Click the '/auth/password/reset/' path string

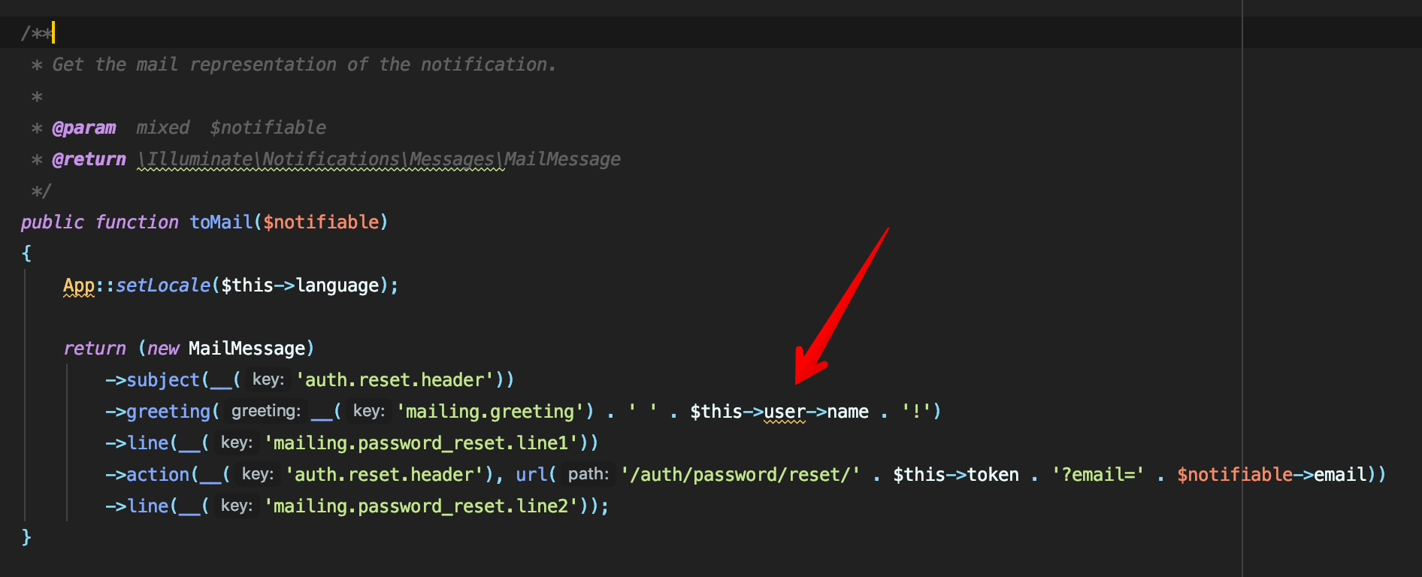(x=740, y=475)
